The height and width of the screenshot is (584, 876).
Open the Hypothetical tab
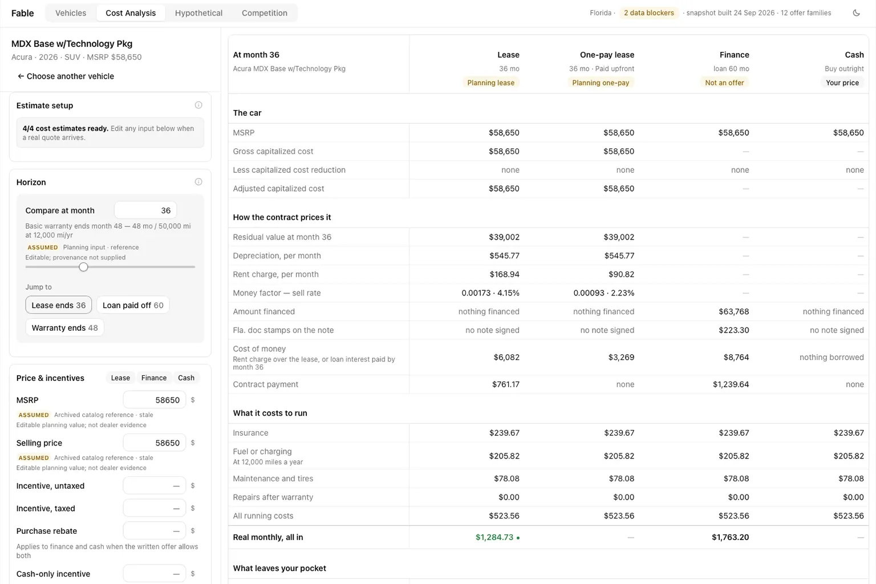[198, 13]
